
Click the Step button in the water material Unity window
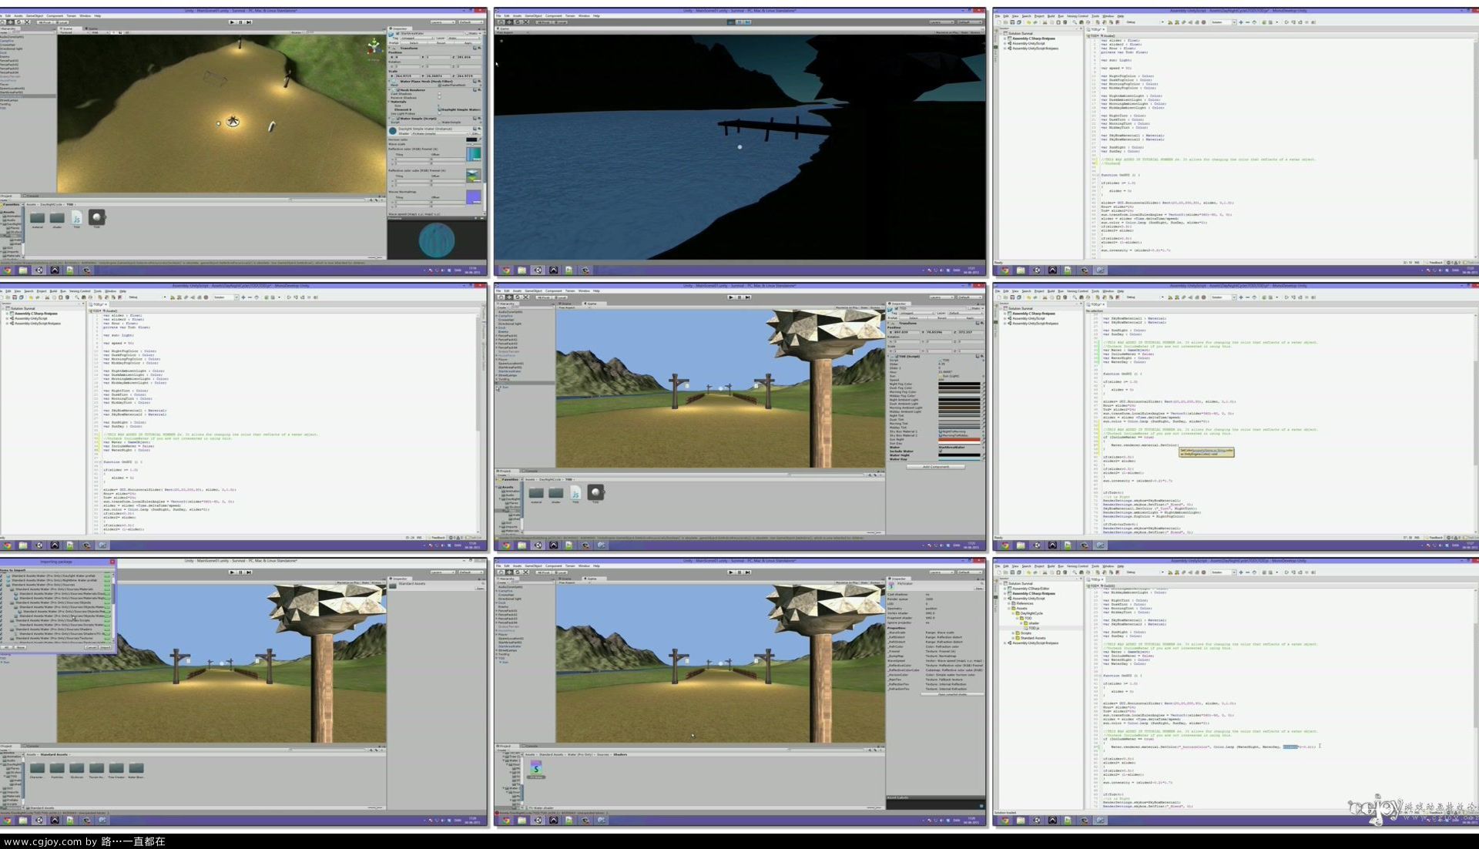(249, 22)
